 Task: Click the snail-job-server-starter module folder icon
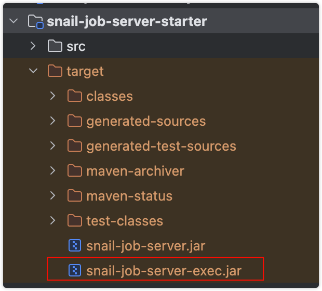(x=35, y=21)
